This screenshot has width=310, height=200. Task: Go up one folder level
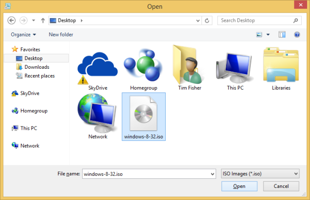click(x=43, y=20)
